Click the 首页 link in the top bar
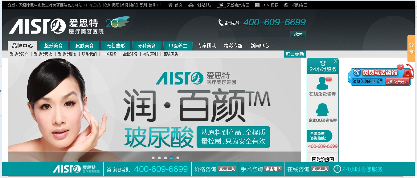The image size is (417, 178). (178, 5)
